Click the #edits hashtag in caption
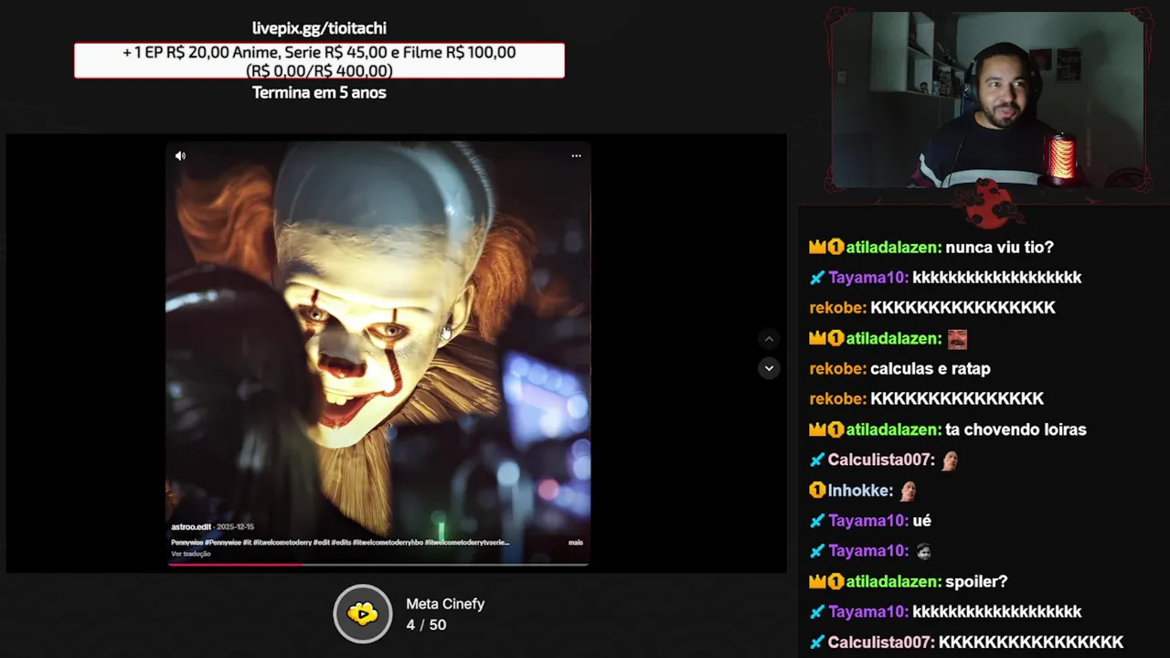Viewport: 1170px width, 658px height. tap(341, 543)
